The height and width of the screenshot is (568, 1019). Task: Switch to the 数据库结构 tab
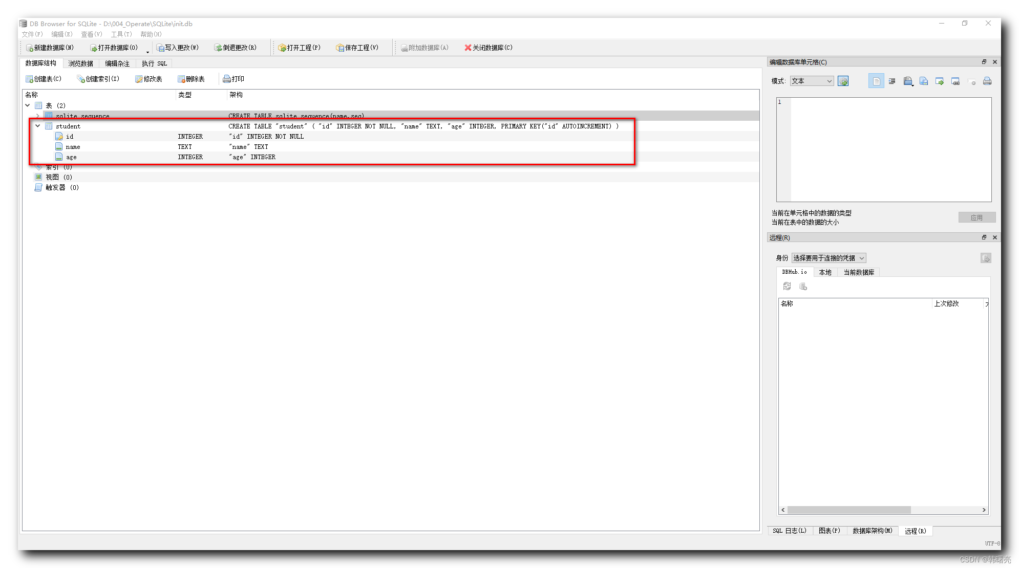pyautogui.click(x=41, y=63)
